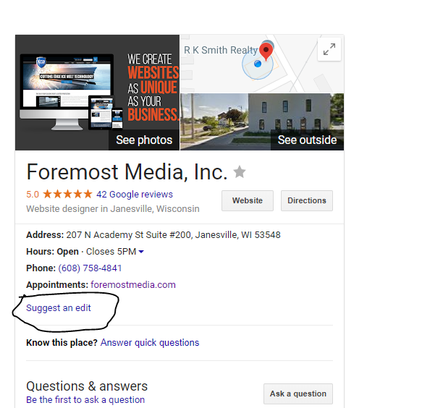Click the Suggest an edit link
443x408 pixels.
click(59, 307)
